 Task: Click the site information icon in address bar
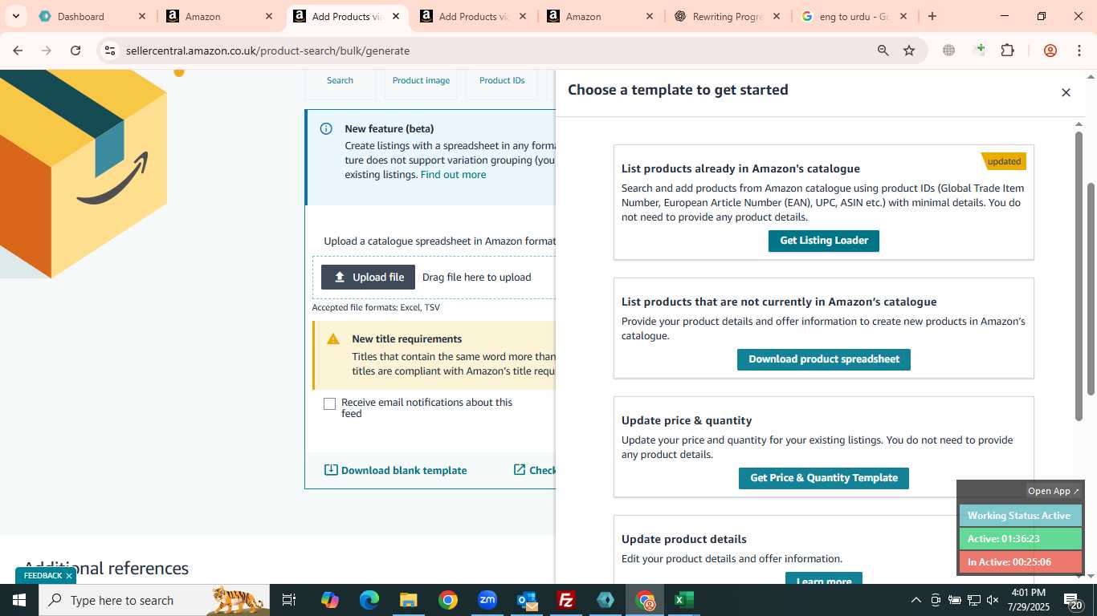(x=110, y=51)
